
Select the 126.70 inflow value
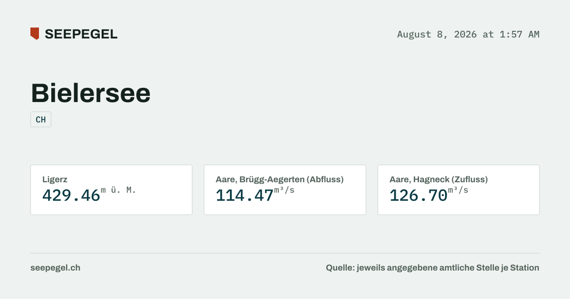pyautogui.click(x=418, y=195)
